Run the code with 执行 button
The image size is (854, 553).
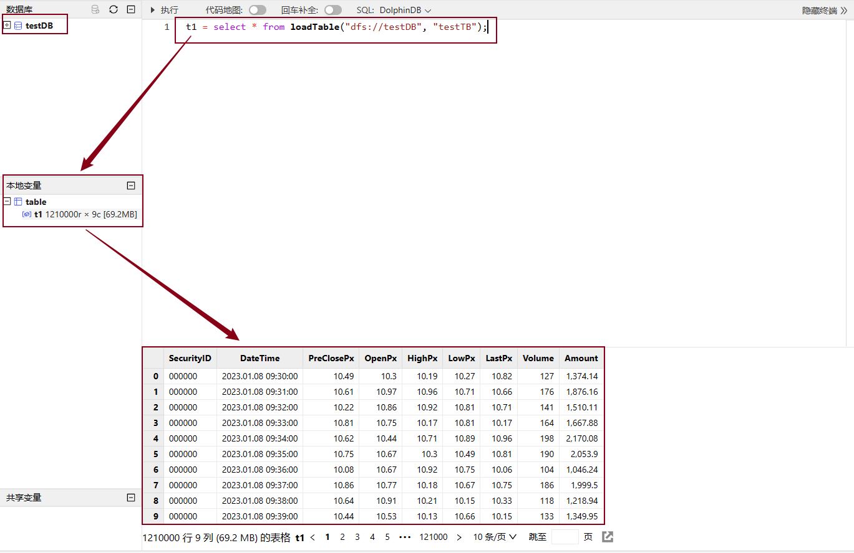point(164,10)
